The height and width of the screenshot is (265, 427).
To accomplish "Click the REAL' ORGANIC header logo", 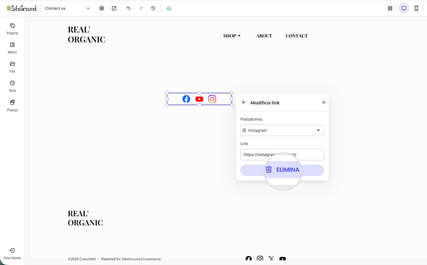I will tap(87, 35).
